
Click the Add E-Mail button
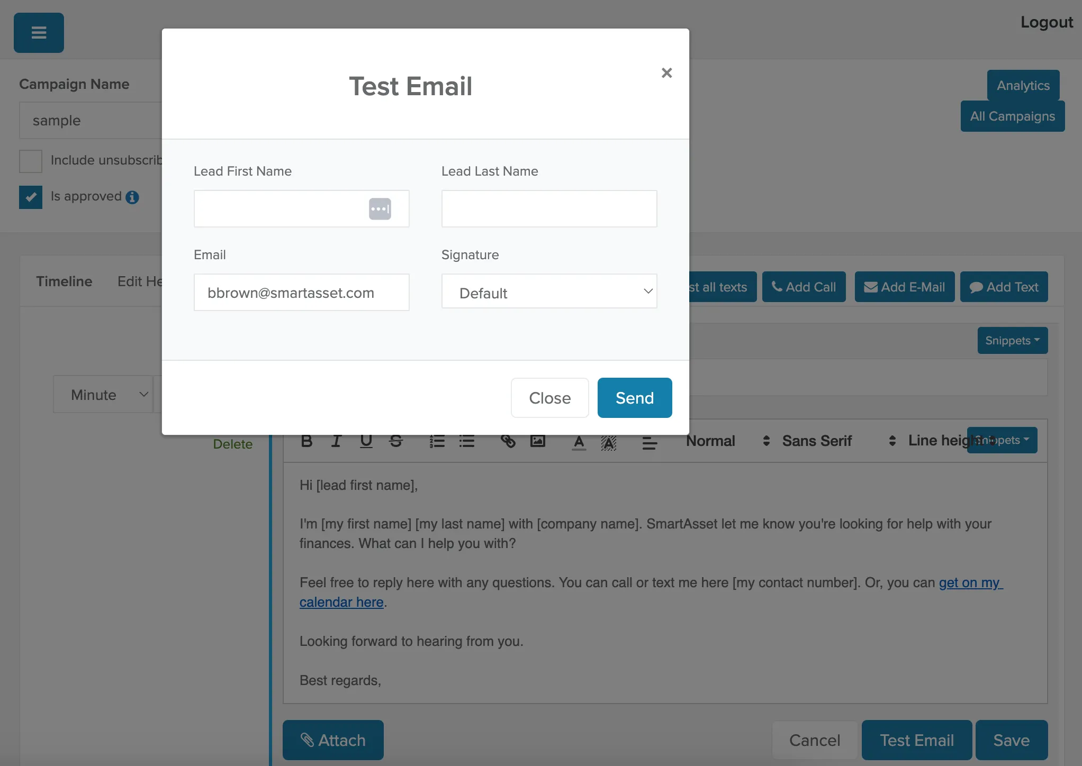pos(904,287)
